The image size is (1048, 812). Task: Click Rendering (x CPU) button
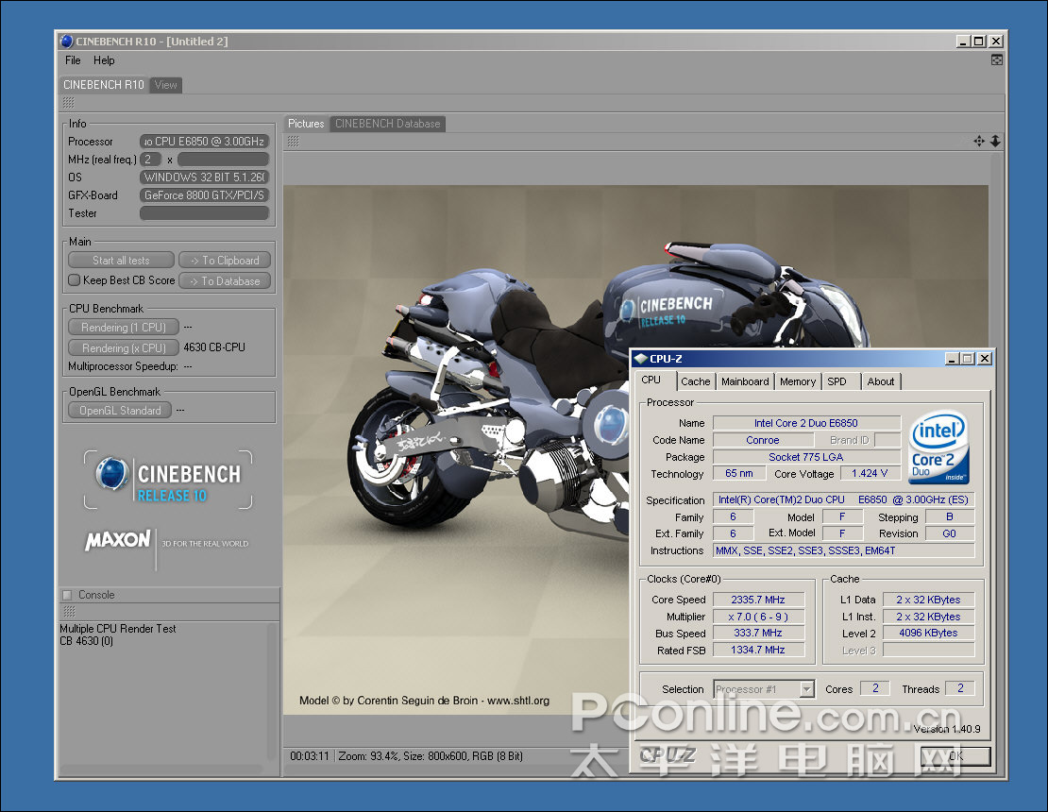(x=124, y=347)
